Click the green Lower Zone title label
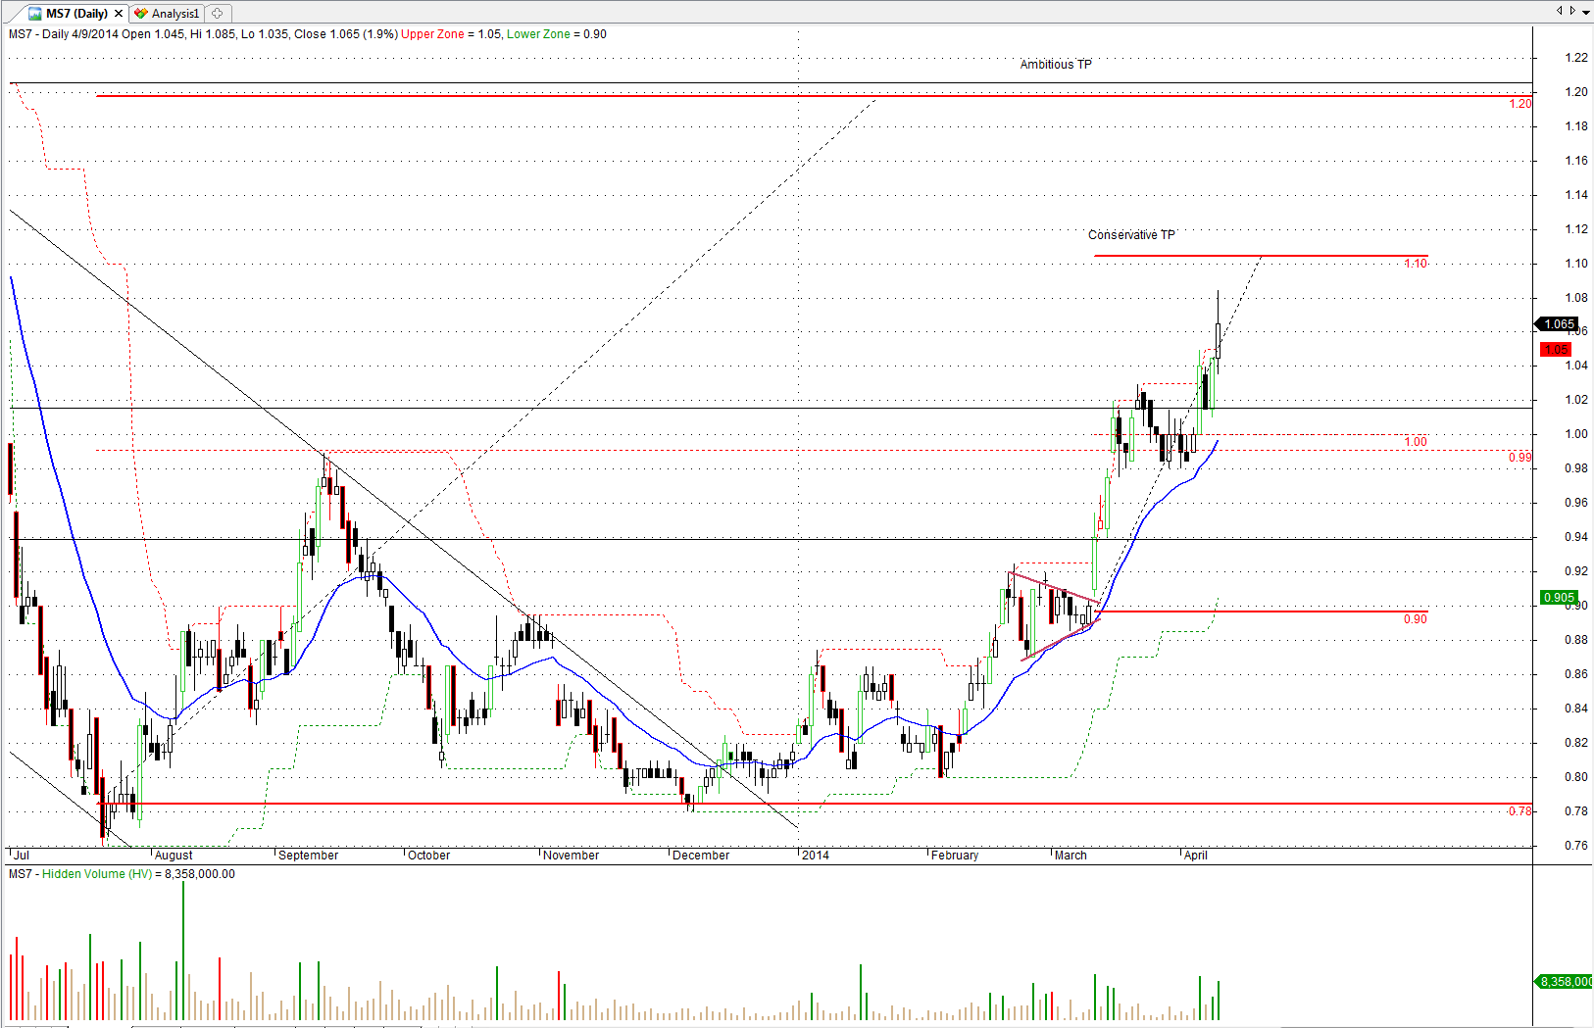The height and width of the screenshot is (1028, 1594). point(538,34)
